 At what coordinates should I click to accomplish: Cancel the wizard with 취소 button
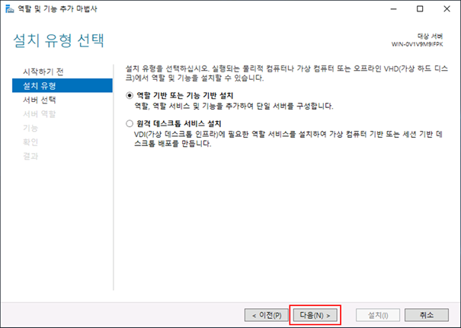[x=427, y=315]
